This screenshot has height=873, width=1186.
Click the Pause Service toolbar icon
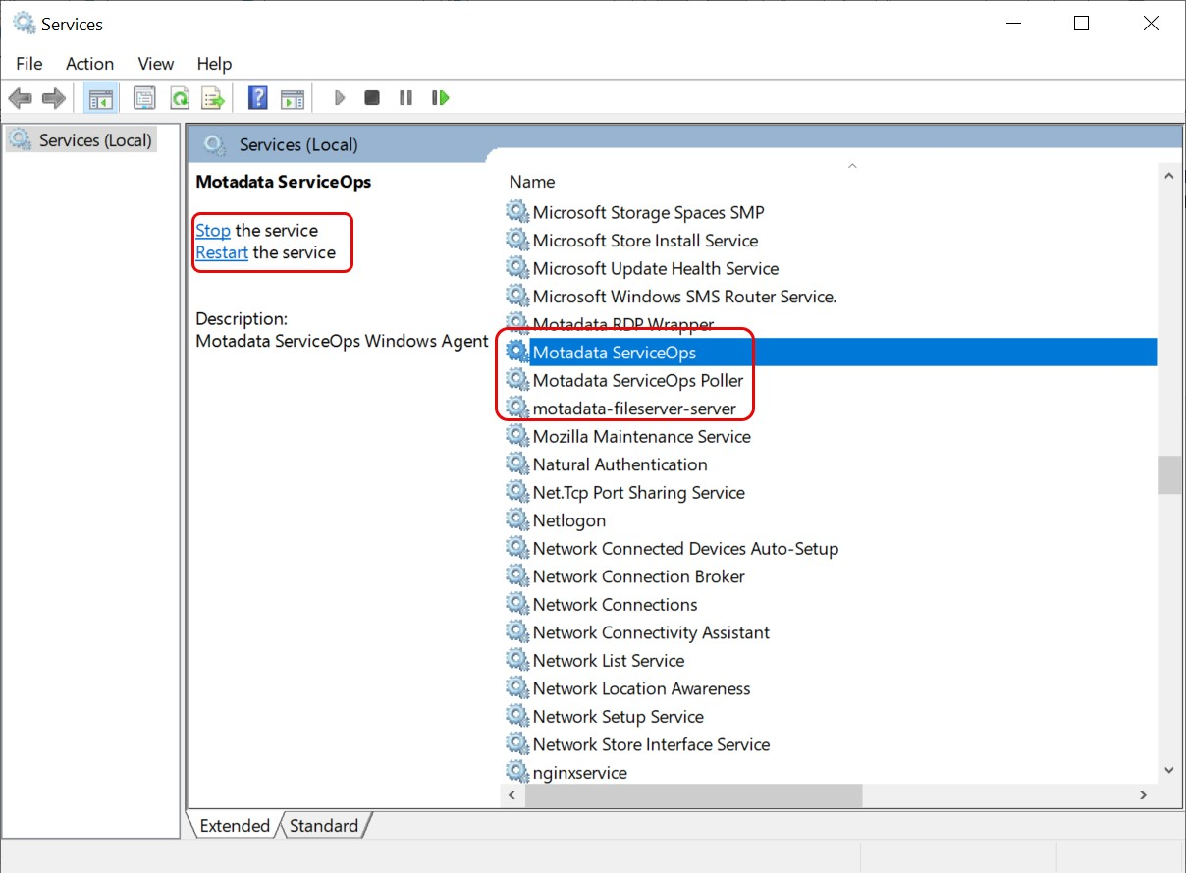click(x=405, y=98)
